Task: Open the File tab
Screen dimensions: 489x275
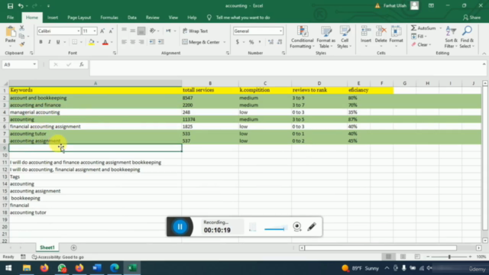Action: point(10,18)
